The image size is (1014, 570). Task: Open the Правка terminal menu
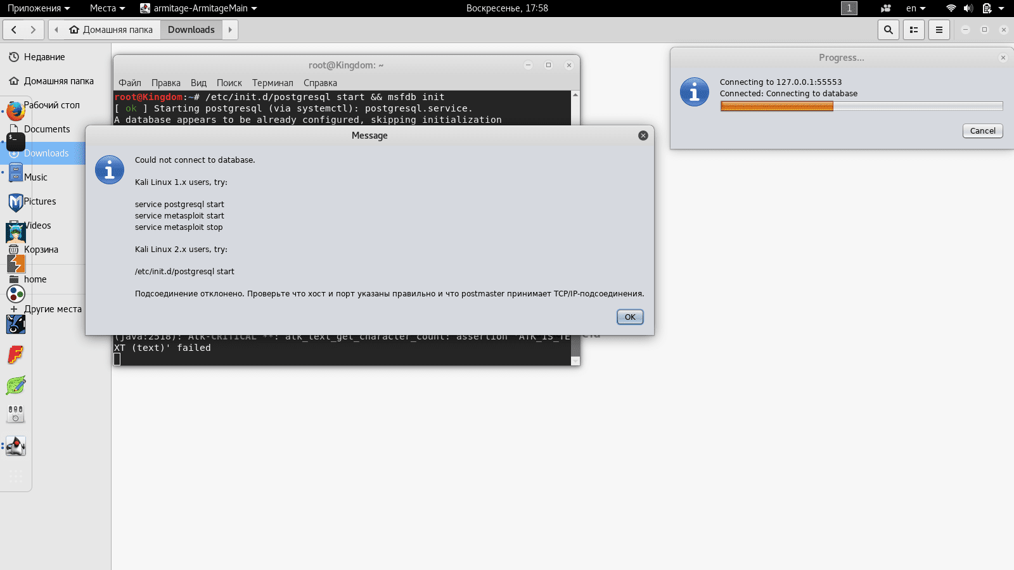coord(166,83)
